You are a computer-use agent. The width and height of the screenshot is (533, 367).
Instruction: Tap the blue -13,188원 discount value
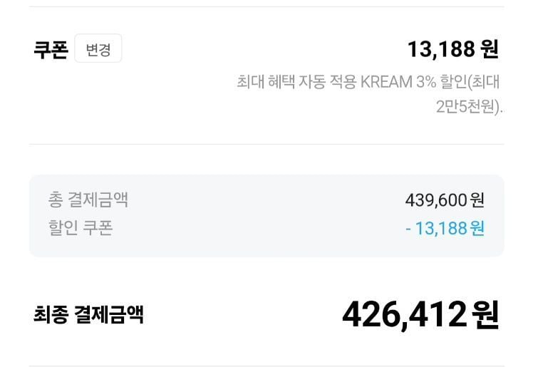click(x=445, y=228)
